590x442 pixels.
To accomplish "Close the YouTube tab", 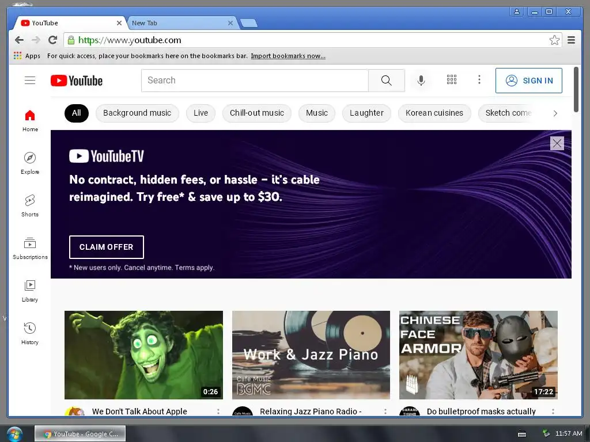I will (x=119, y=23).
